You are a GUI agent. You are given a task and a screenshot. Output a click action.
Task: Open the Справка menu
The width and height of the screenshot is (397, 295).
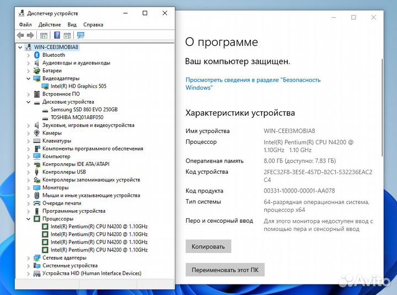point(93,25)
